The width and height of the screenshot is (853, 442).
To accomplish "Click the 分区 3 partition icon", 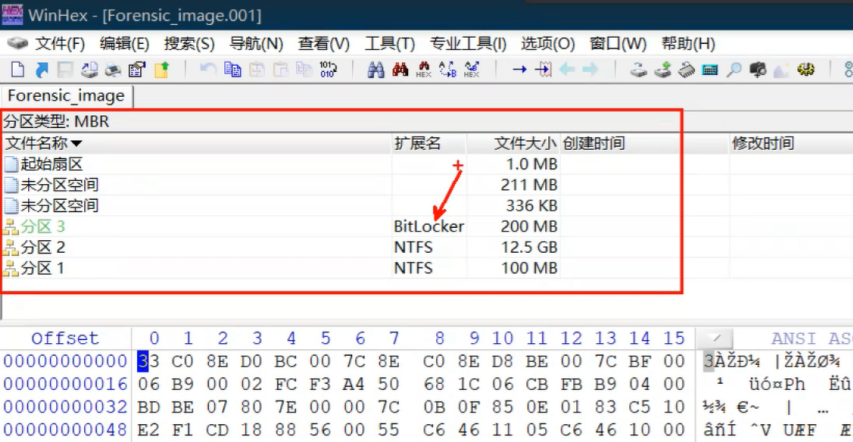I will [x=11, y=227].
